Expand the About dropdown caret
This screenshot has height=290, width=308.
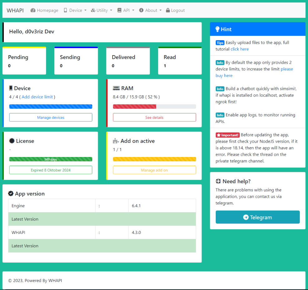[161, 10]
